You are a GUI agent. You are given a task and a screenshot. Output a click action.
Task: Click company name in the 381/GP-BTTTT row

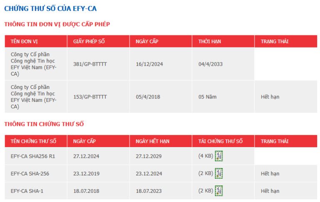pos(33,64)
